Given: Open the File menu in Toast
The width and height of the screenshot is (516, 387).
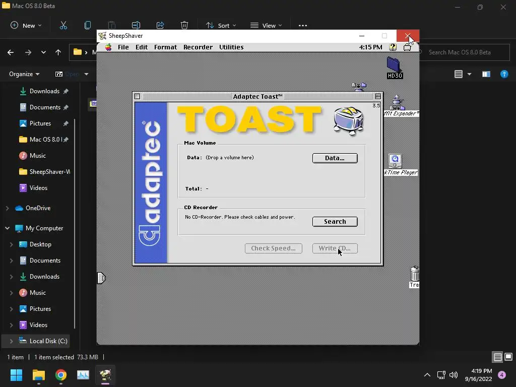Looking at the screenshot, I should pos(123,47).
